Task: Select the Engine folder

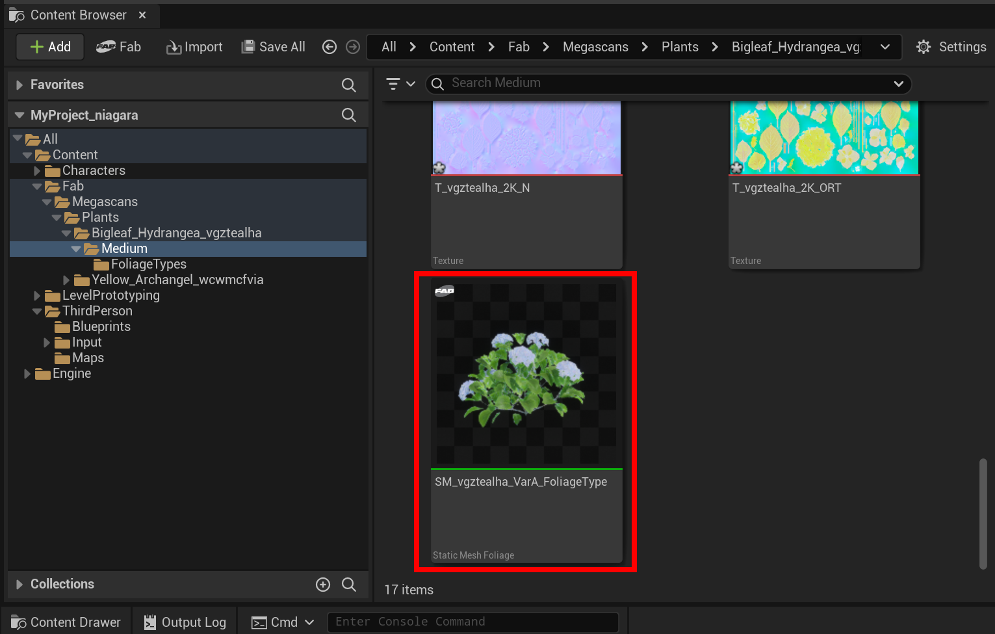Action: point(71,373)
